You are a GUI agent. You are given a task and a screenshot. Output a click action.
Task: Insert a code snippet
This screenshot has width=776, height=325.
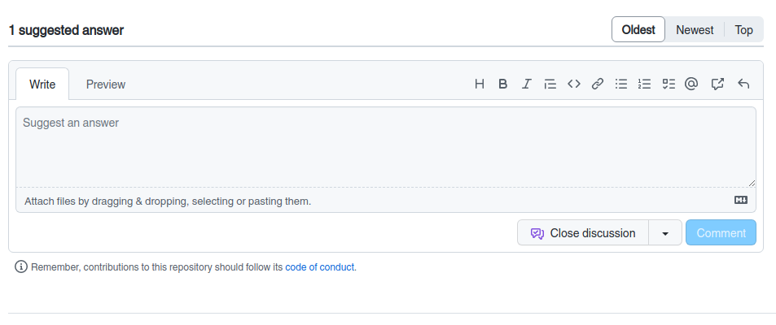(574, 84)
